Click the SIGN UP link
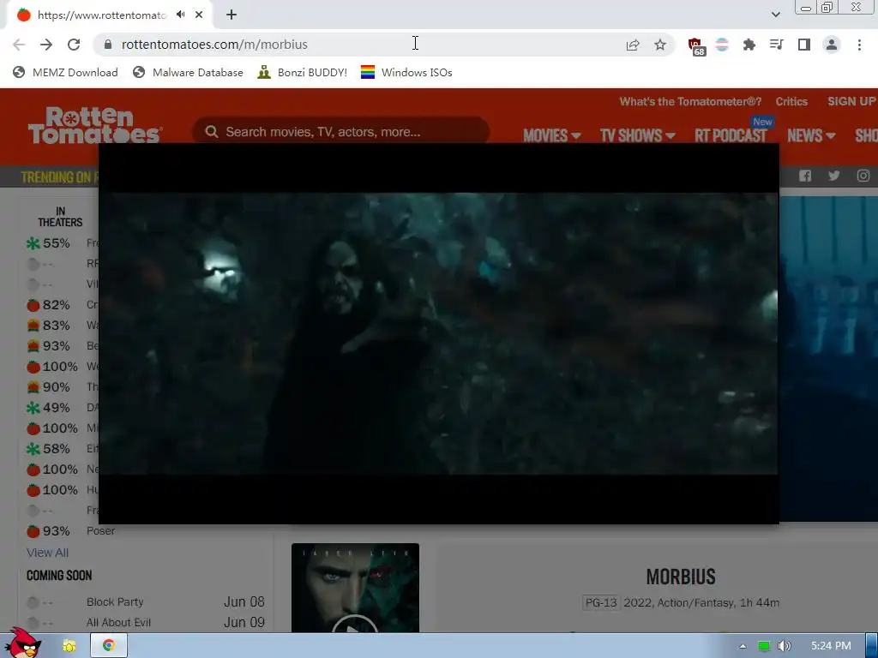This screenshot has height=658, width=878. pos(851,101)
